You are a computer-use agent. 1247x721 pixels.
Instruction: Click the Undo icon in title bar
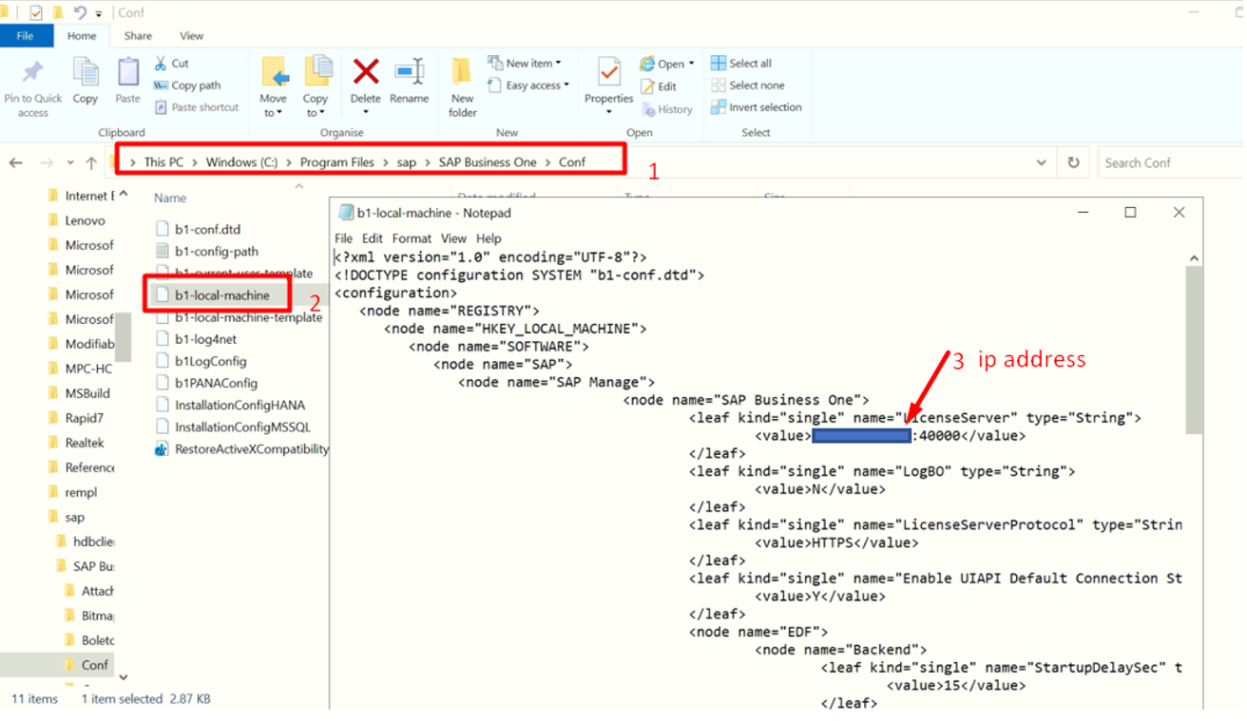tap(80, 12)
